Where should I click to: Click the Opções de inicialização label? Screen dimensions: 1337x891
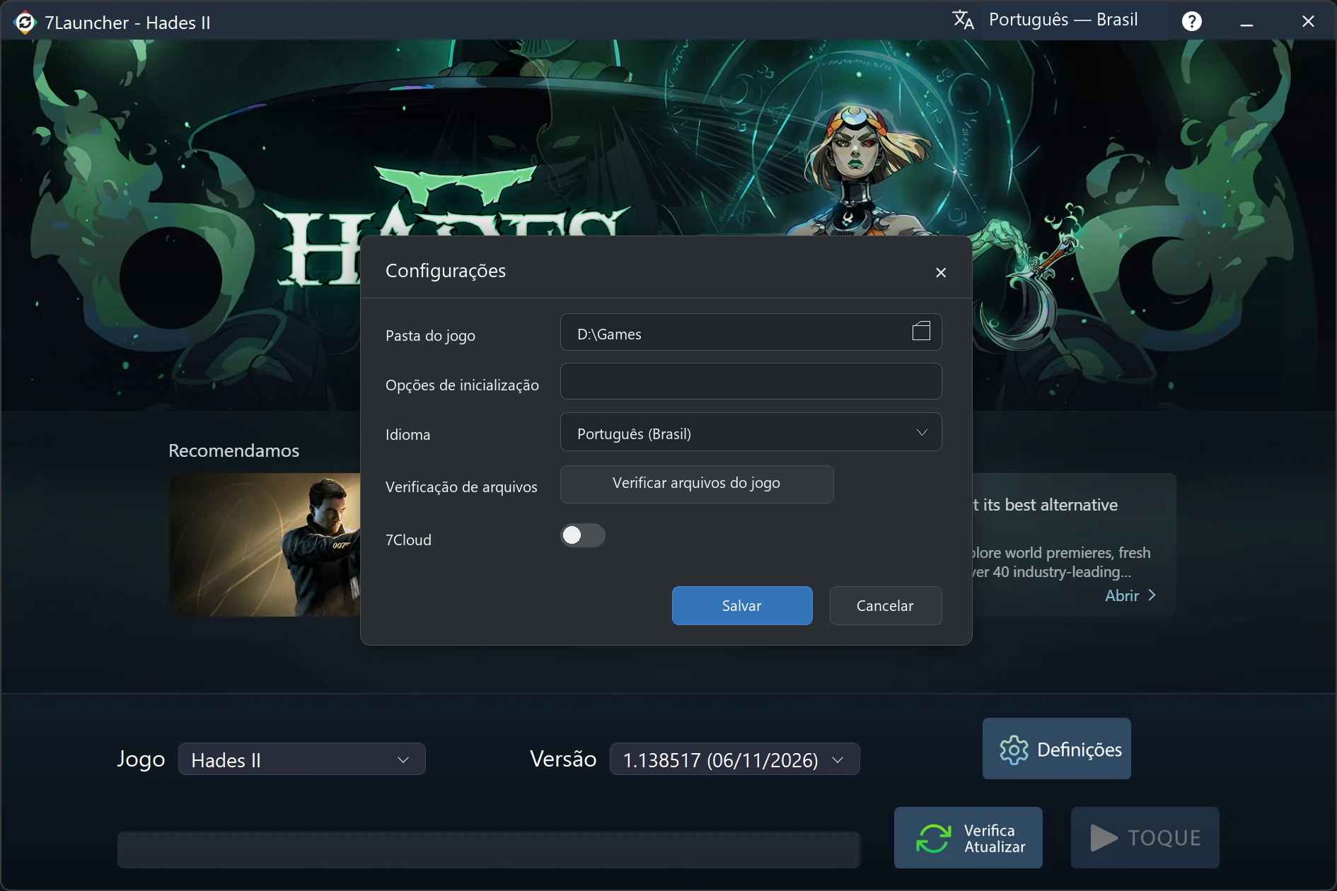click(462, 385)
